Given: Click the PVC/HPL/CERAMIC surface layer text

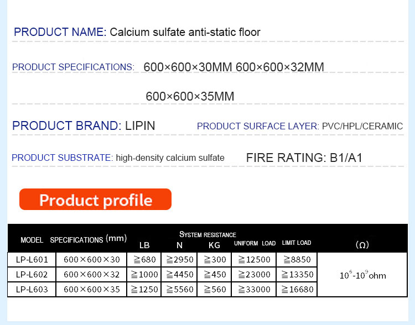Looking at the screenshot, I should [362, 127].
